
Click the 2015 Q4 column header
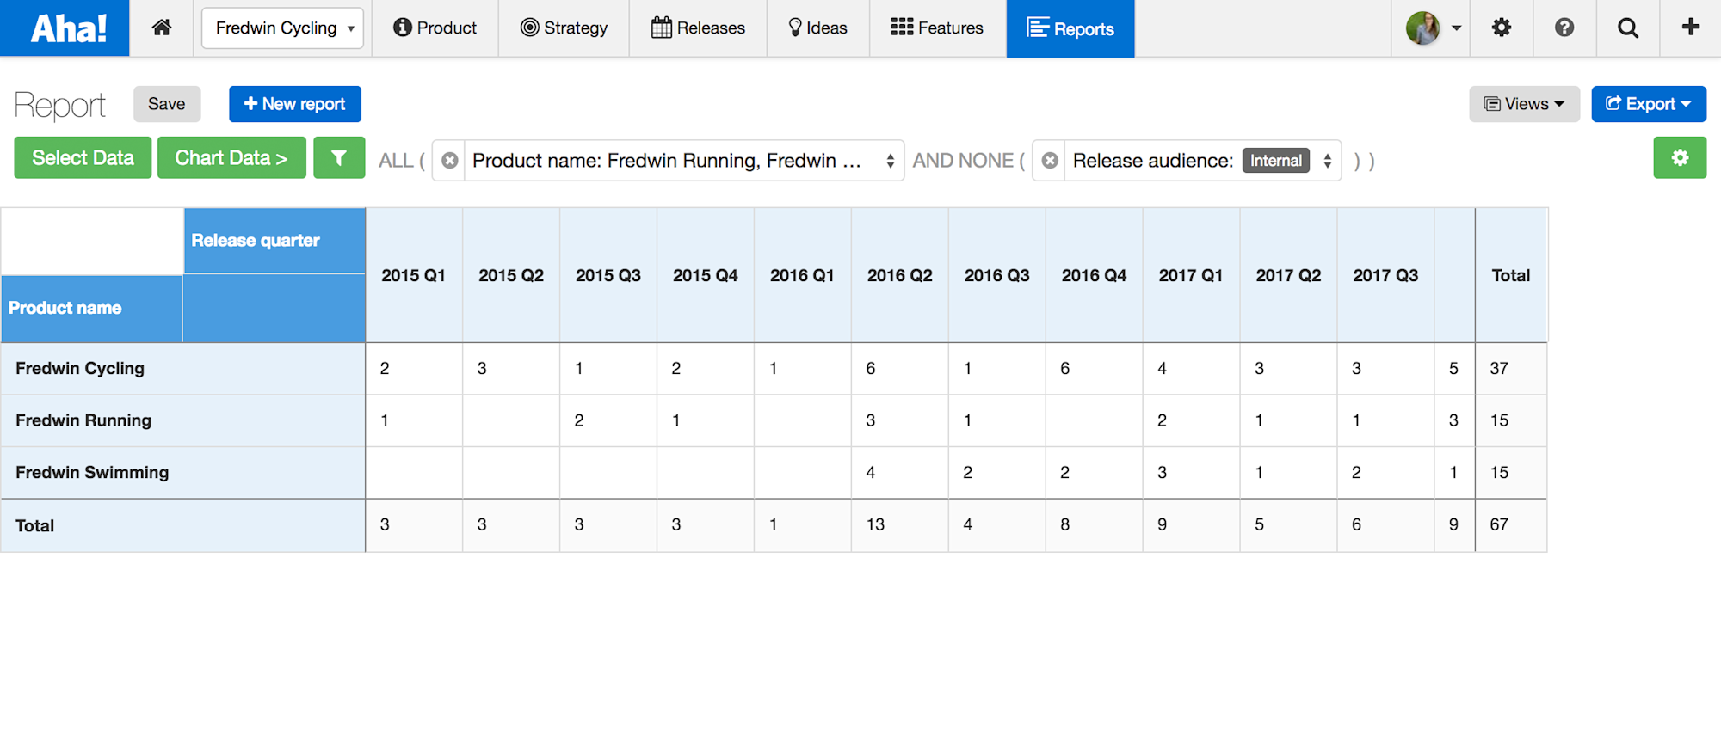coord(706,276)
